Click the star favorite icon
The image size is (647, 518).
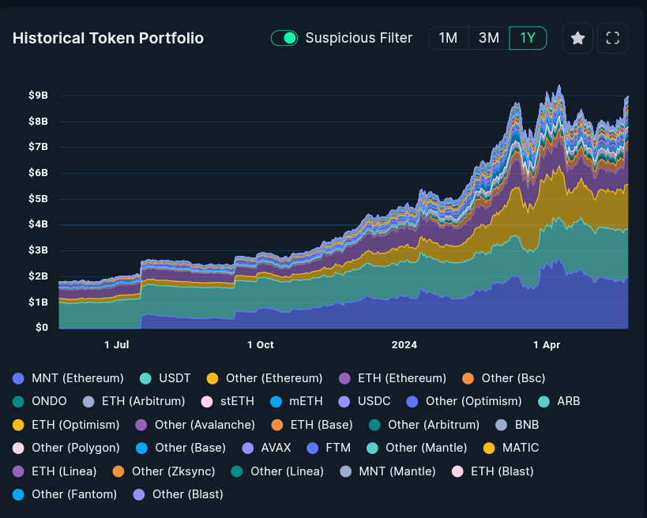577,38
